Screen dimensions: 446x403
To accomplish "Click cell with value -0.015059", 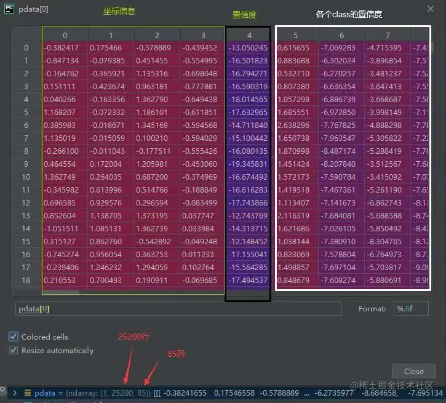I will point(111,138).
